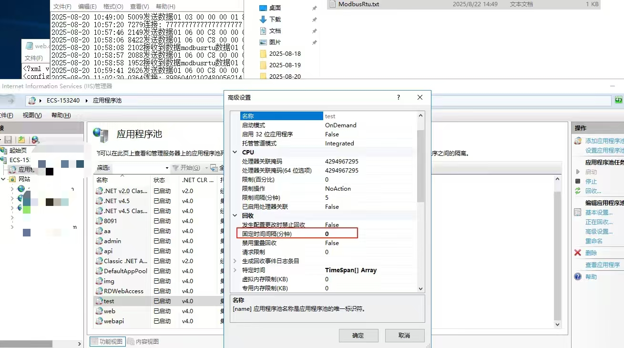Click green refresh icon at address bar end
The width and height of the screenshot is (624, 348).
[619, 100]
